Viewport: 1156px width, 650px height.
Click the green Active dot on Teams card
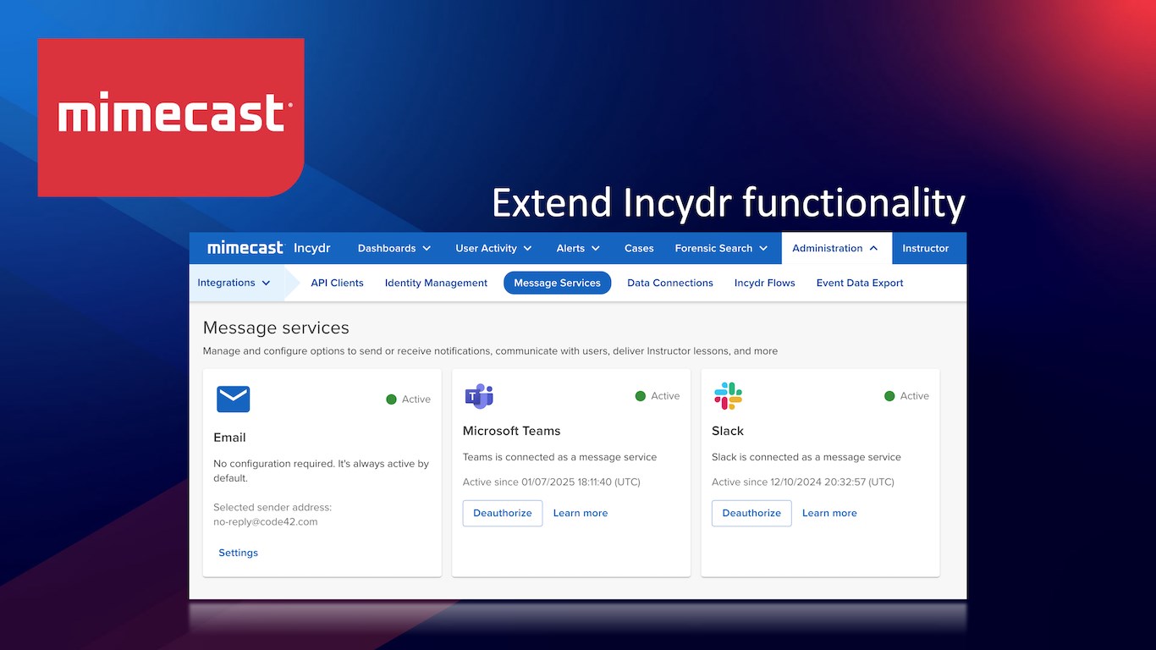(641, 396)
